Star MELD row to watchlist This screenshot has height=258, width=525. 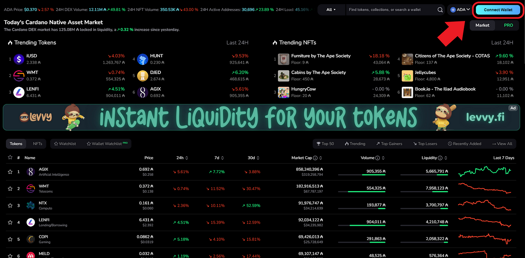point(10,256)
